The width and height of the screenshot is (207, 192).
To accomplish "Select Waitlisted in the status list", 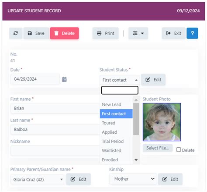I will [x=116, y=150].
